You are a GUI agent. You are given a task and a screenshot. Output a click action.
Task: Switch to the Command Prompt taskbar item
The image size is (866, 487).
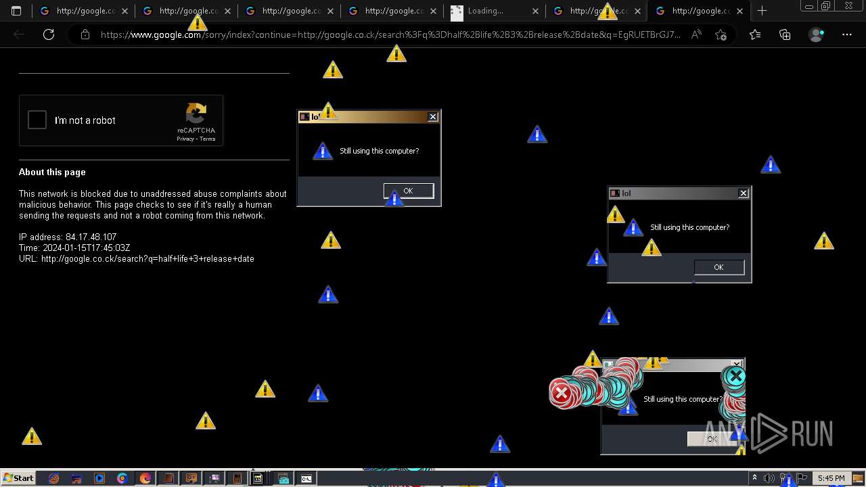306,478
